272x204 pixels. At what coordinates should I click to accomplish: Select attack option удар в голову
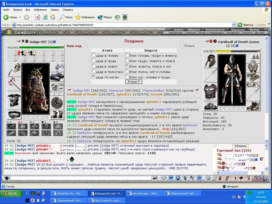tap(94, 55)
